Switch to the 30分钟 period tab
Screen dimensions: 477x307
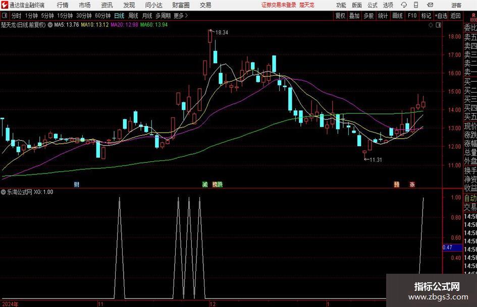[x=84, y=16]
